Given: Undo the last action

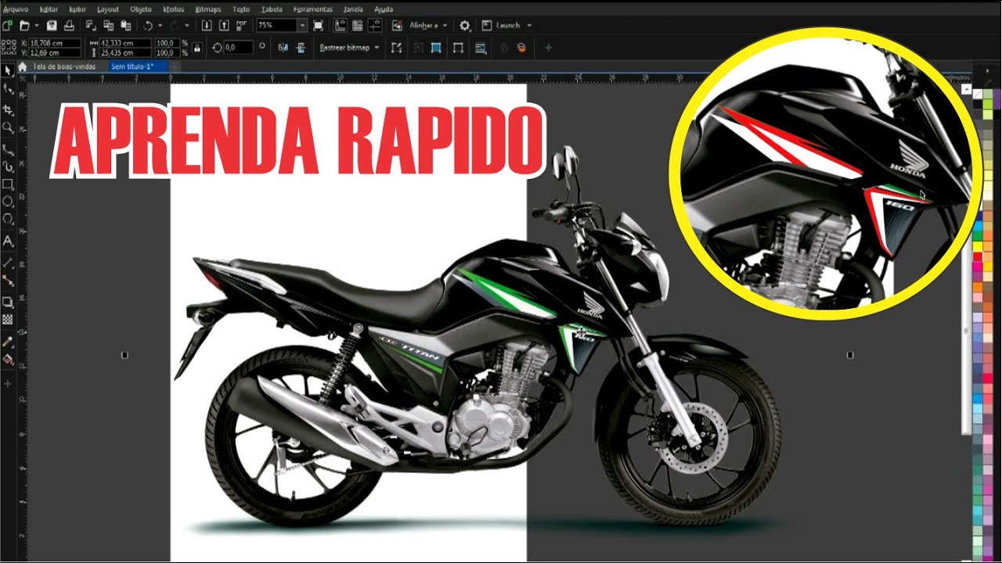Looking at the screenshot, I should [x=147, y=26].
